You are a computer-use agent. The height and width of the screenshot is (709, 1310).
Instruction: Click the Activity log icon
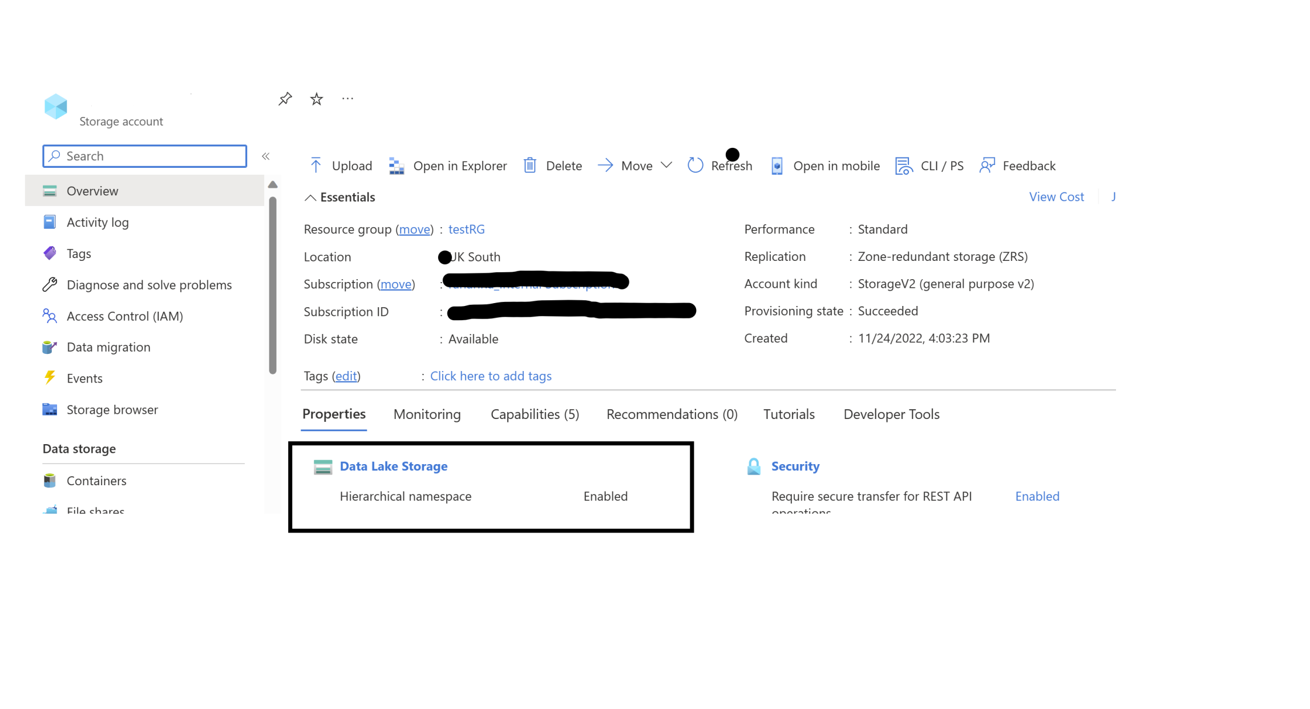[50, 222]
